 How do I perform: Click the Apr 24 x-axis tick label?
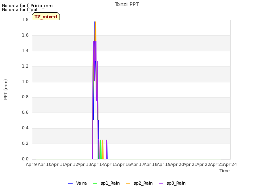230,164
